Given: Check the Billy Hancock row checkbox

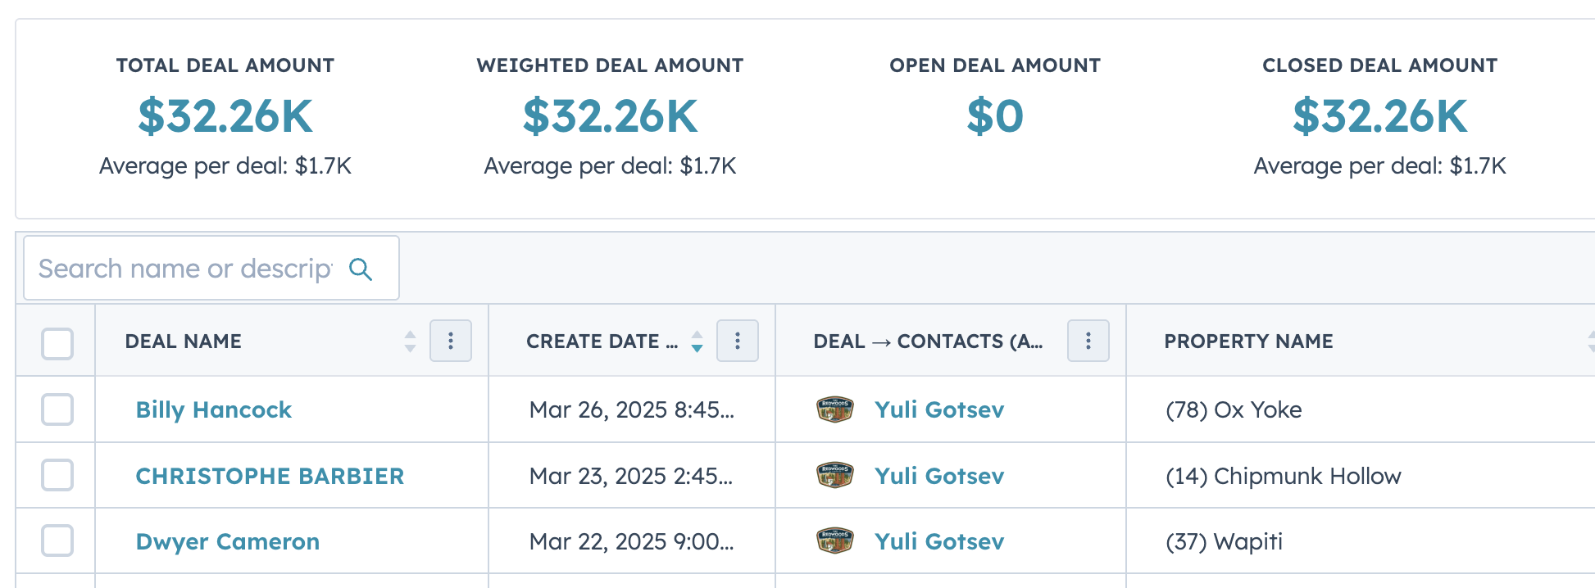Looking at the screenshot, I should (57, 409).
